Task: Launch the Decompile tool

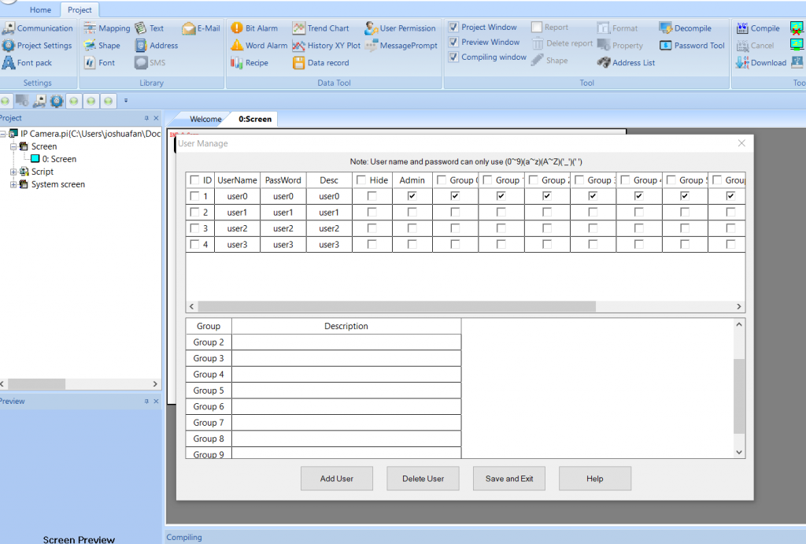Action: tap(666, 28)
